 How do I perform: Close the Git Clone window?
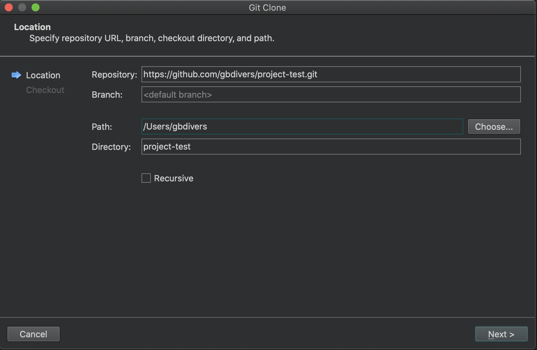pyautogui.click(x=9, y=7)
